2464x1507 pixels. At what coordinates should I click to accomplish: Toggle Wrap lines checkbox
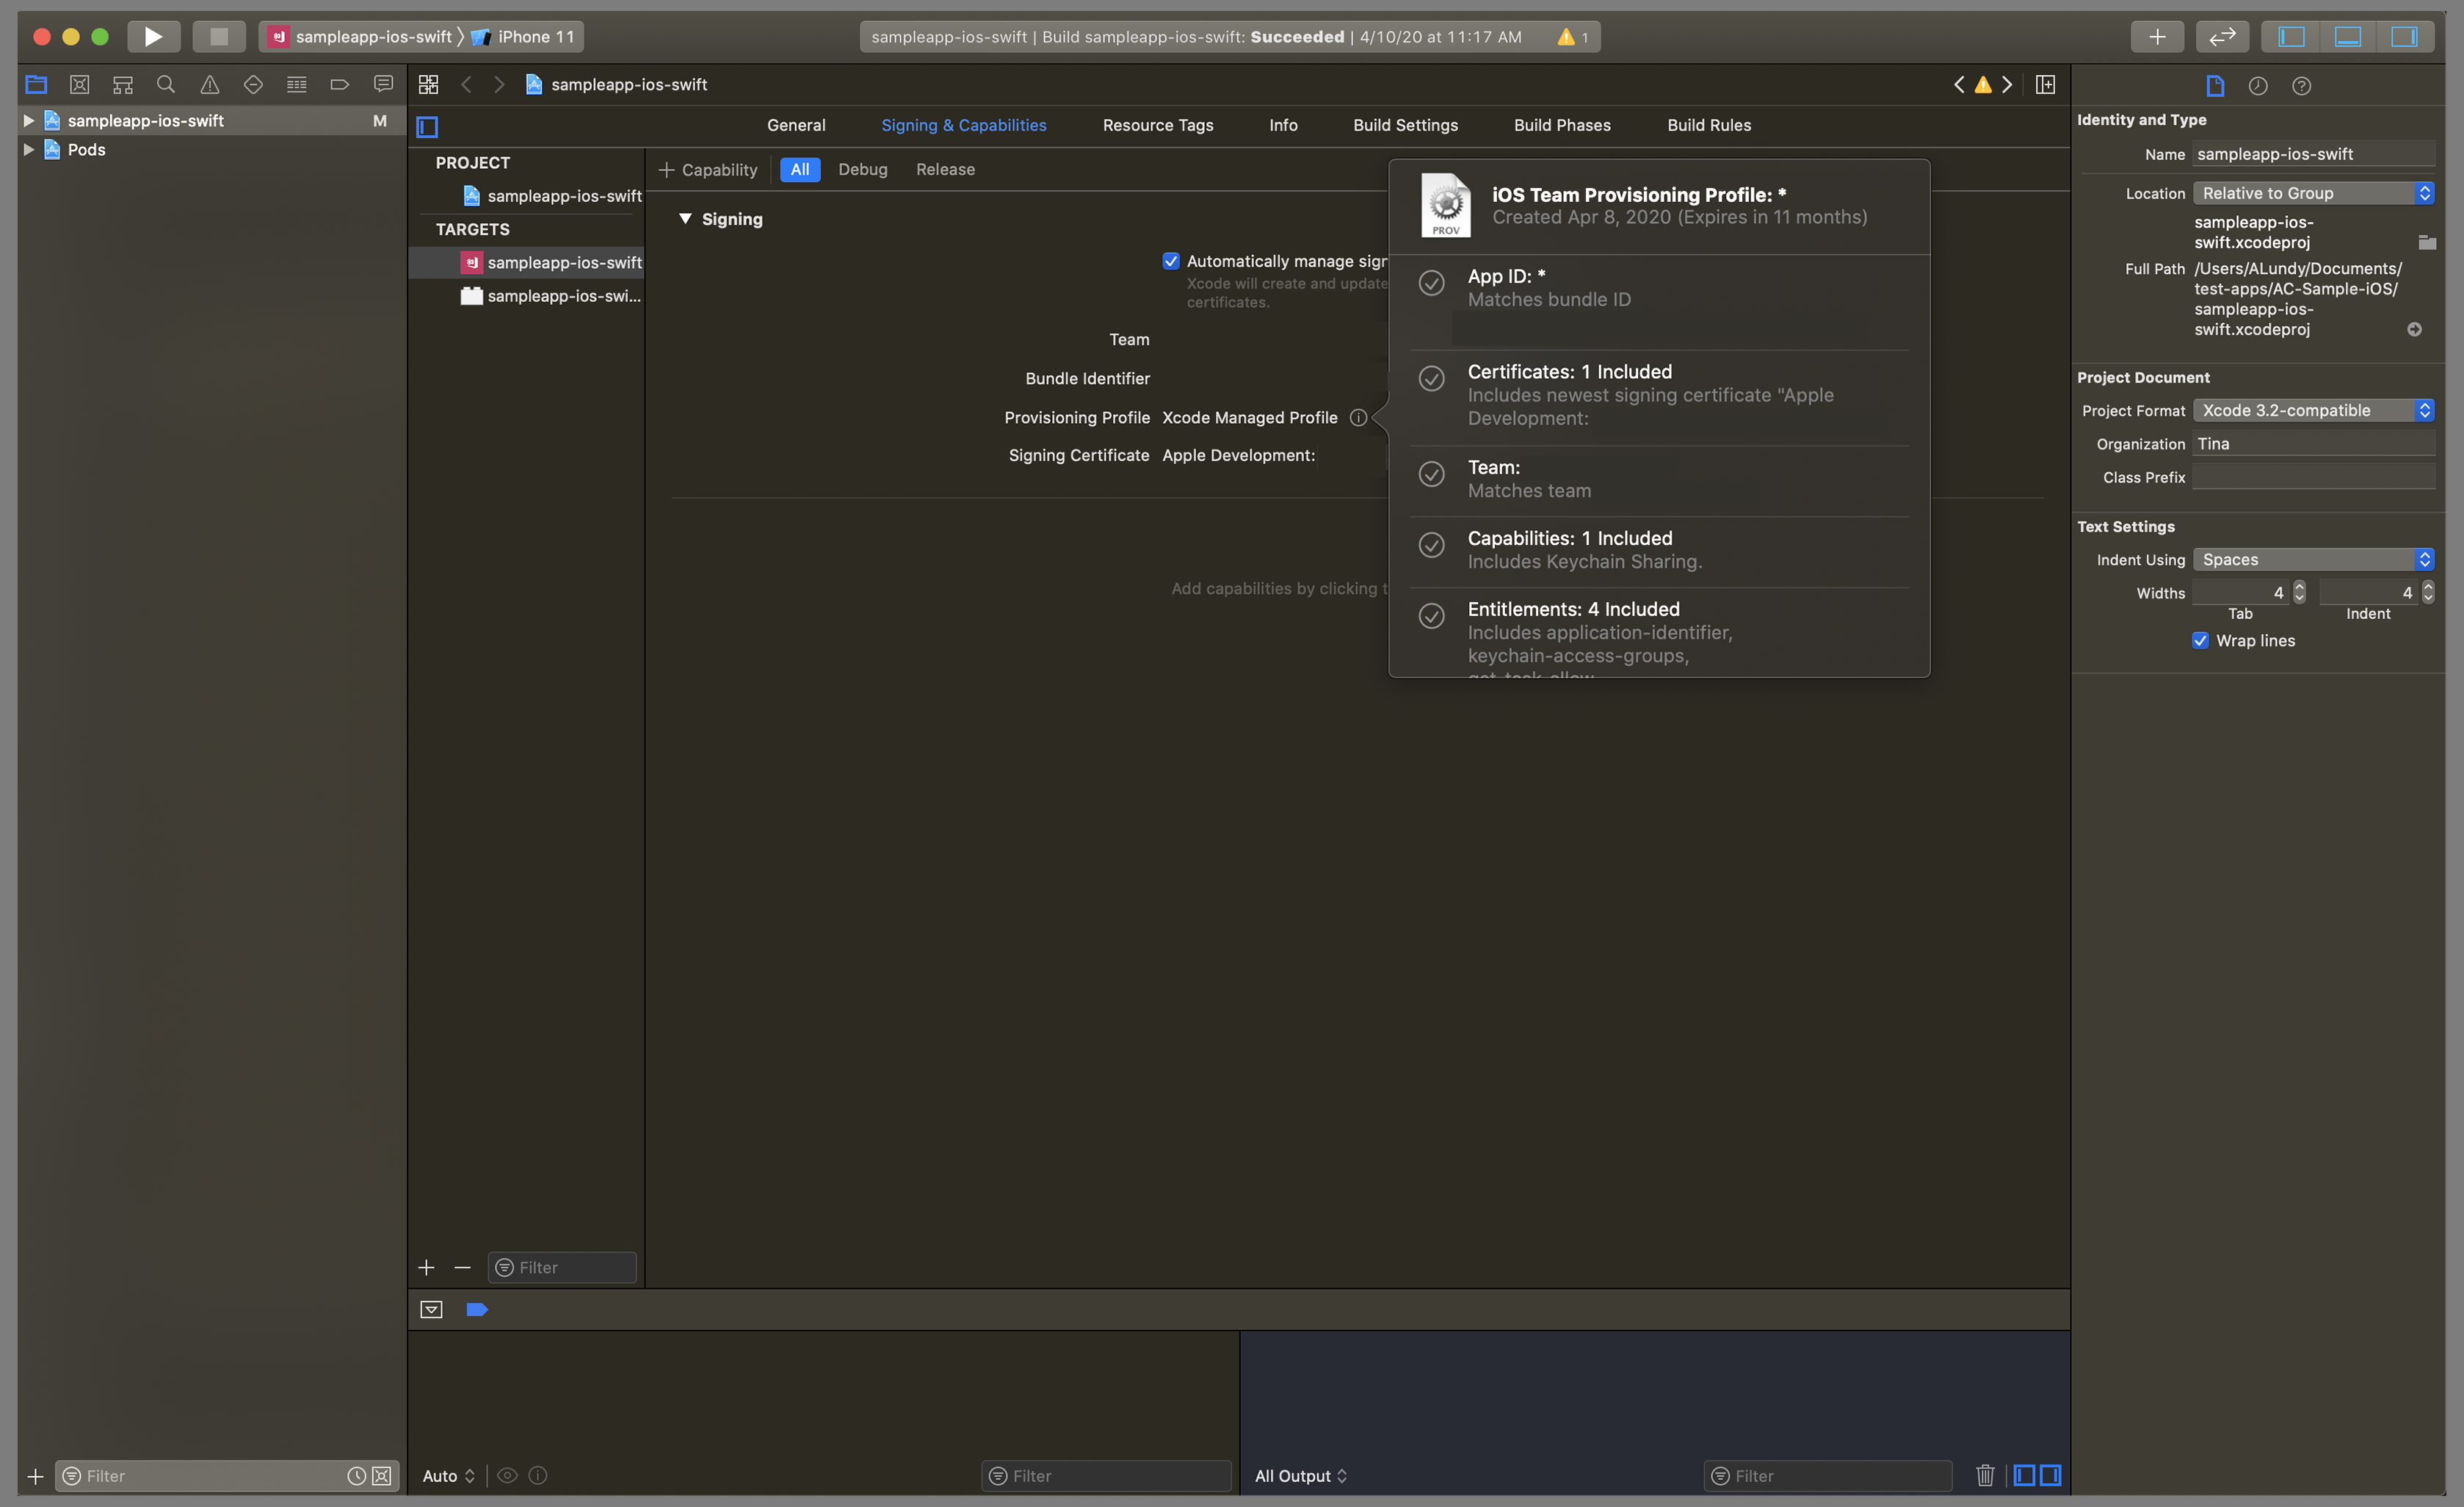coord(2201,641)
